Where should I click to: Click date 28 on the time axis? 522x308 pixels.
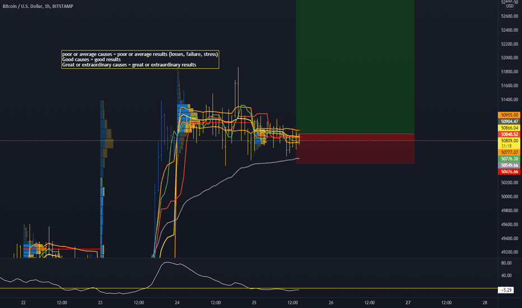(x=484, y=302)
